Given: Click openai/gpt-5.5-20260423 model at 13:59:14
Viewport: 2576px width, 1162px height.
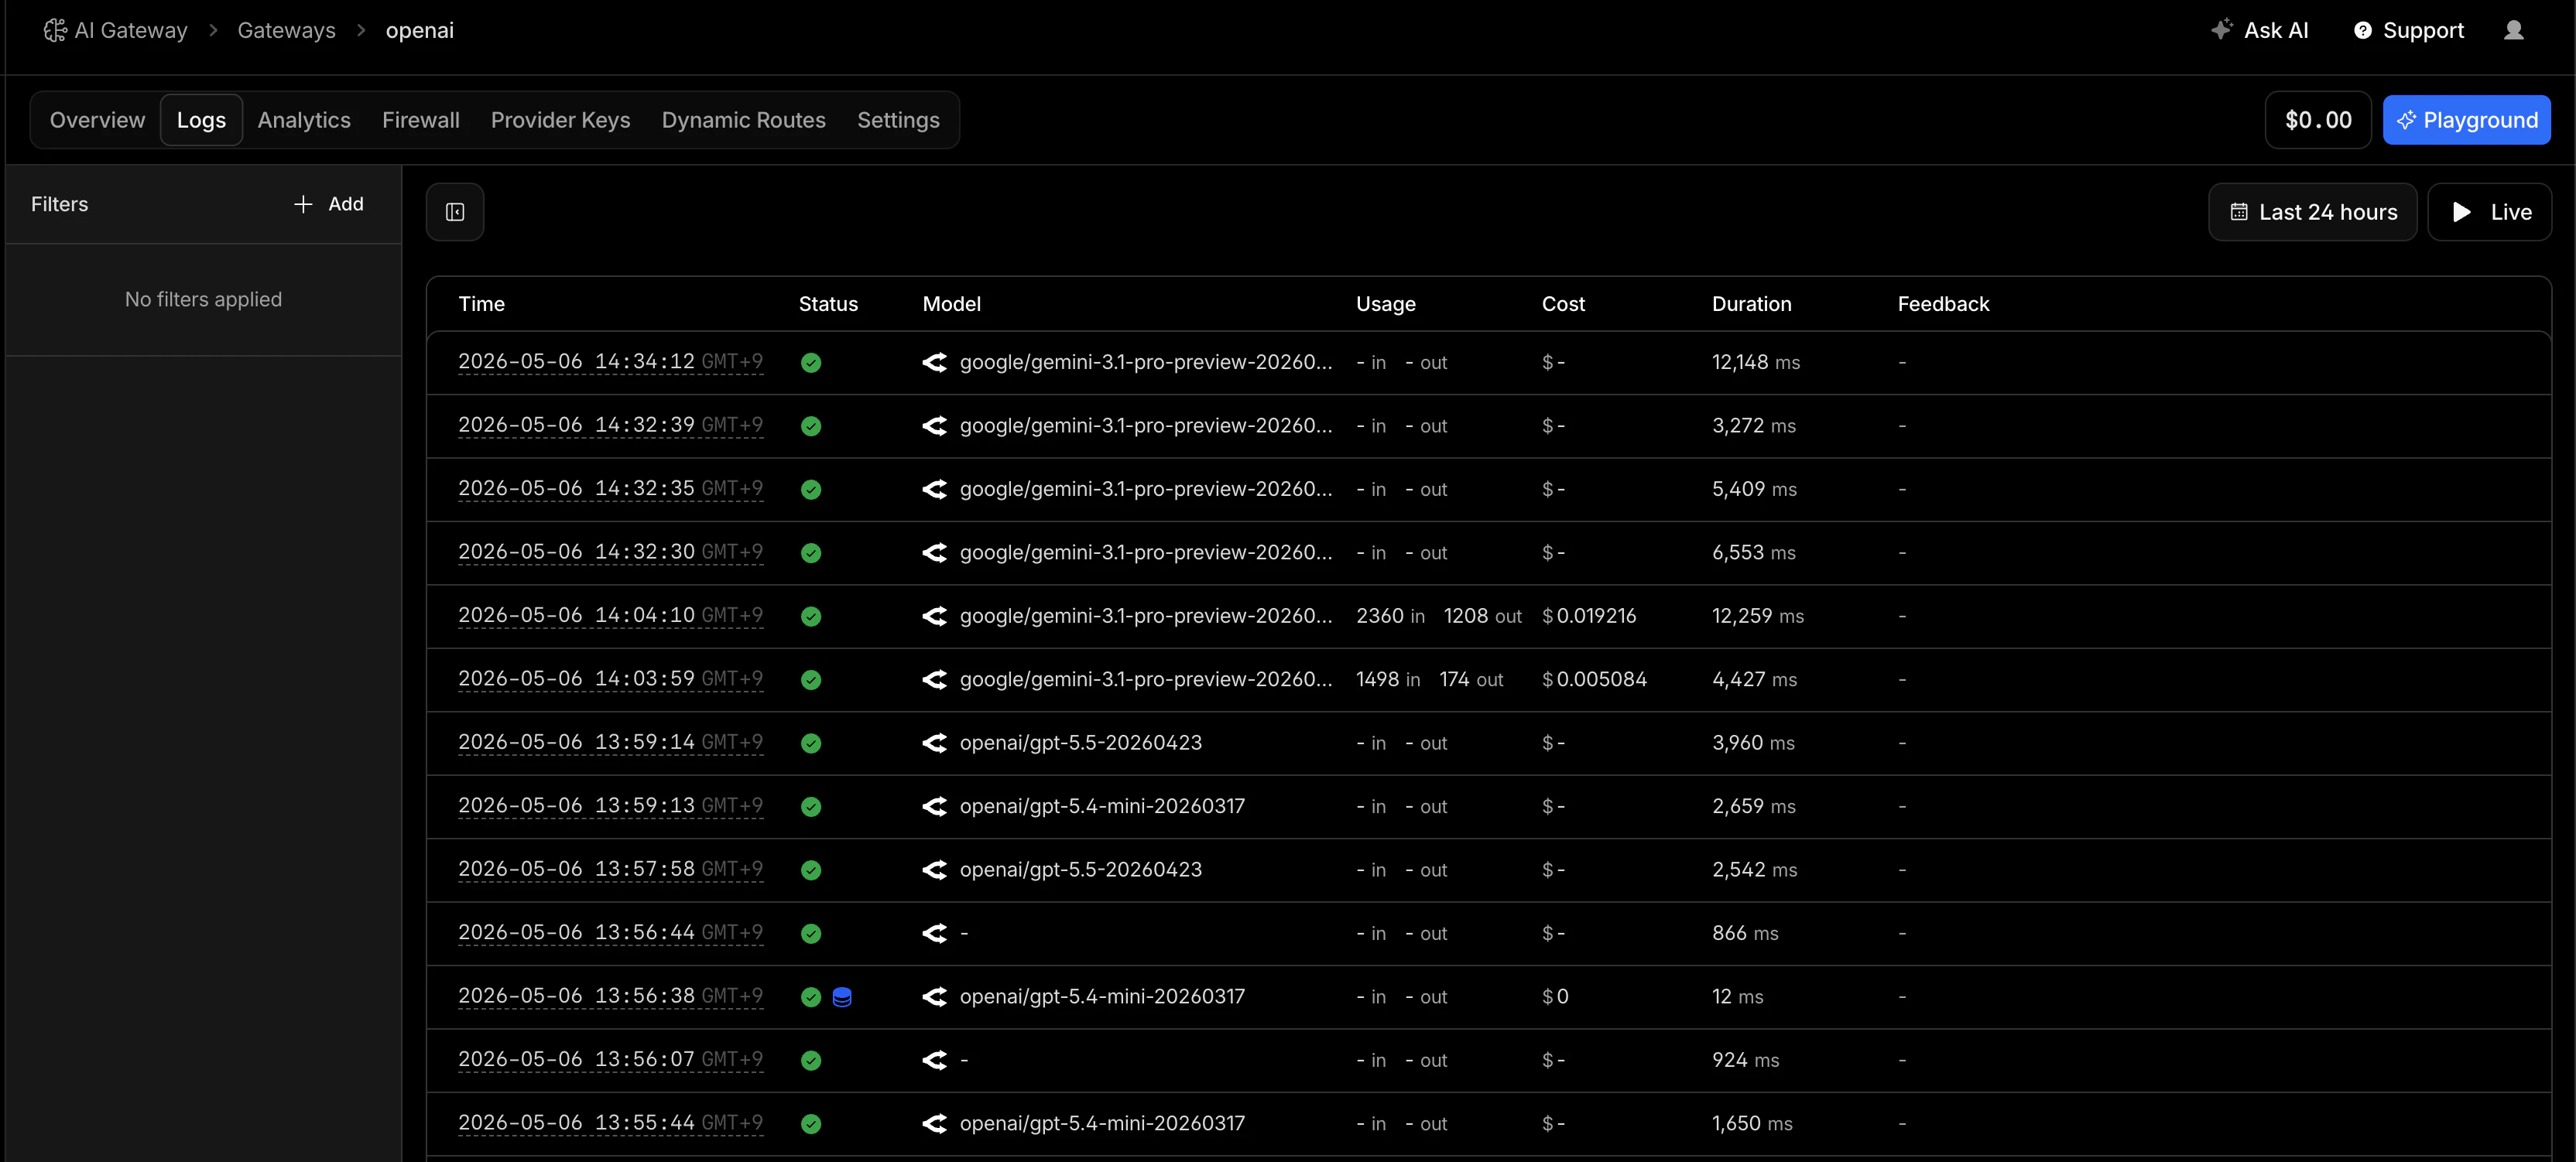Looking at the screenshot, I should (x=1080, y=743).
